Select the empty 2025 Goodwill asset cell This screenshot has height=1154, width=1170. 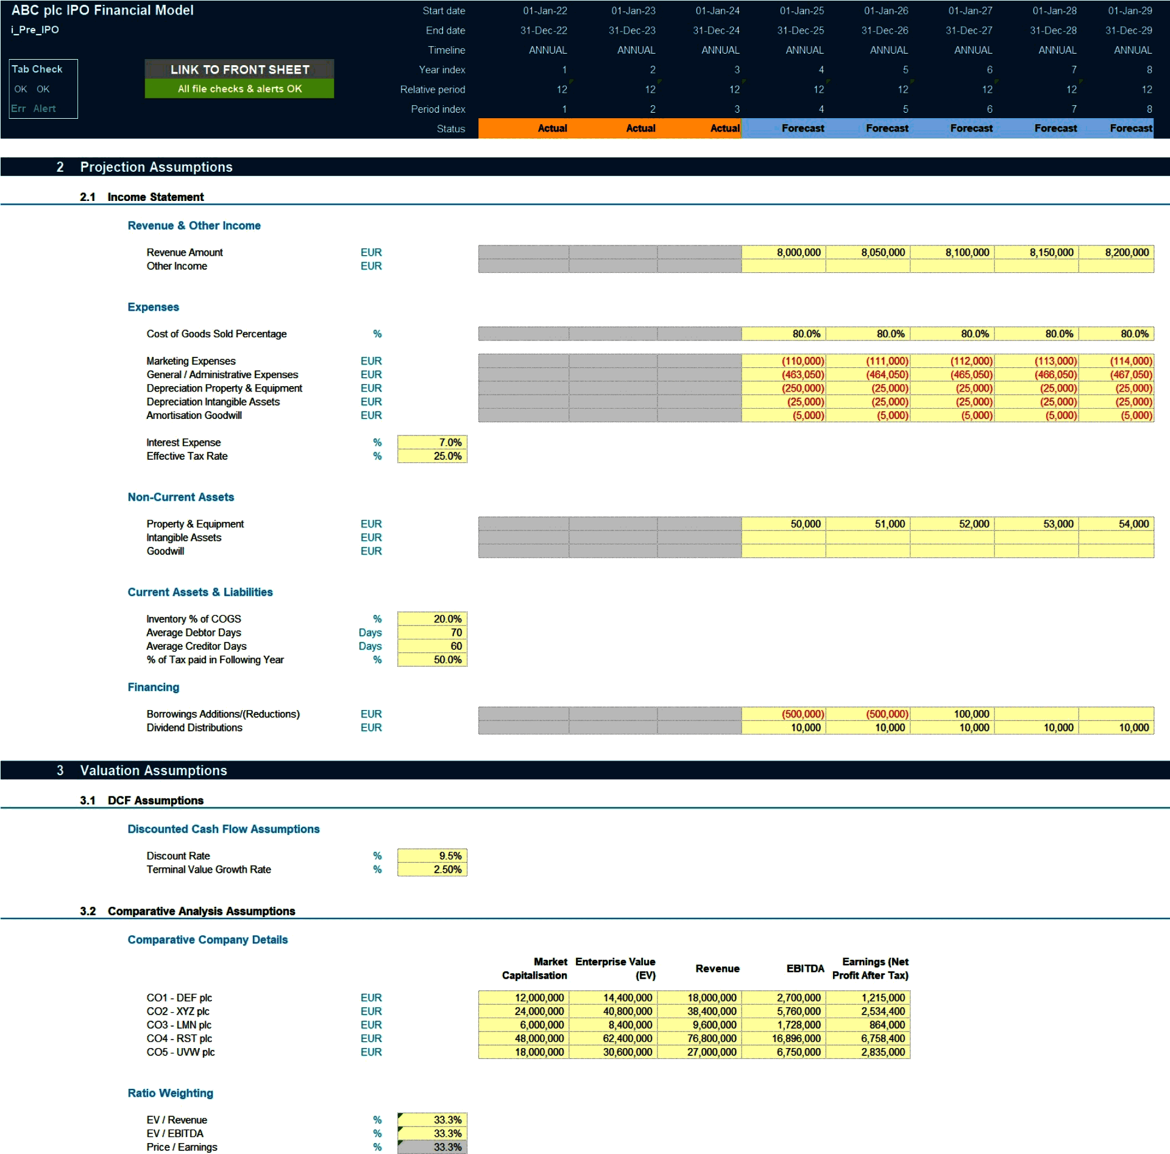pos(784,552)
